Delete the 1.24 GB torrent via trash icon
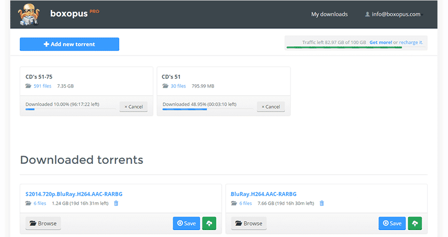Viewport: 448px width, 237px height. coord(116,203)
